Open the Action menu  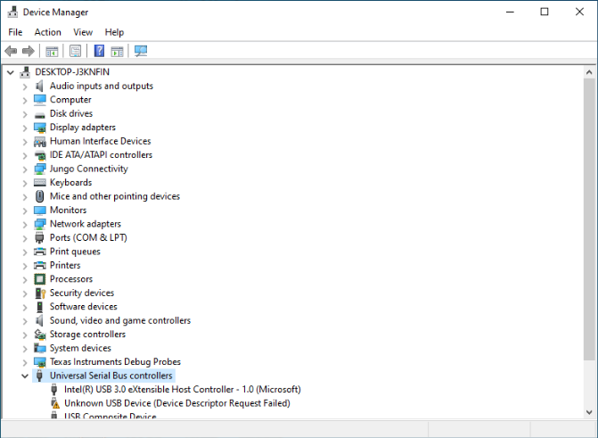pos(47,32)
